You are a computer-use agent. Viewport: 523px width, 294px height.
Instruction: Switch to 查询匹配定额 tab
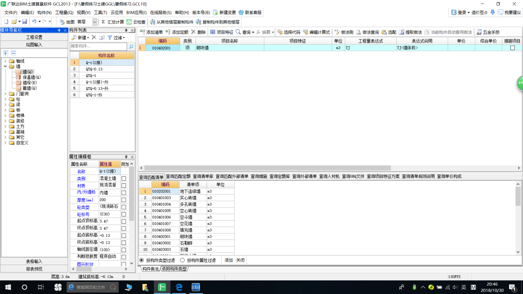pyautogui.click(x=178, y=176)
